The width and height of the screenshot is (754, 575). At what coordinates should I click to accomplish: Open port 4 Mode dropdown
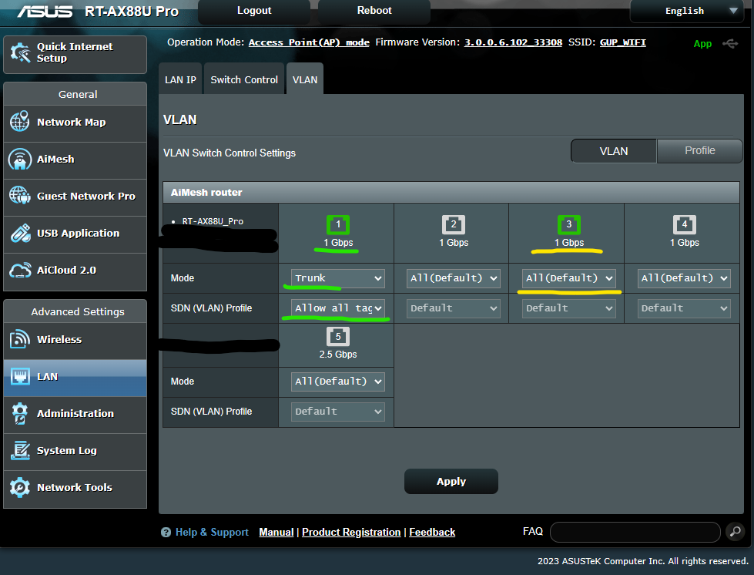684,278
